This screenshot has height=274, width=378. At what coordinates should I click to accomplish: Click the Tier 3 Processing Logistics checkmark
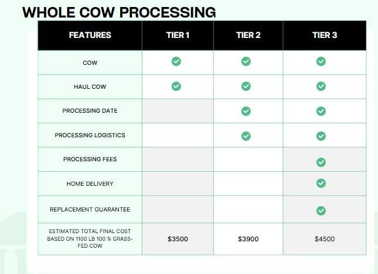point(321,136)
